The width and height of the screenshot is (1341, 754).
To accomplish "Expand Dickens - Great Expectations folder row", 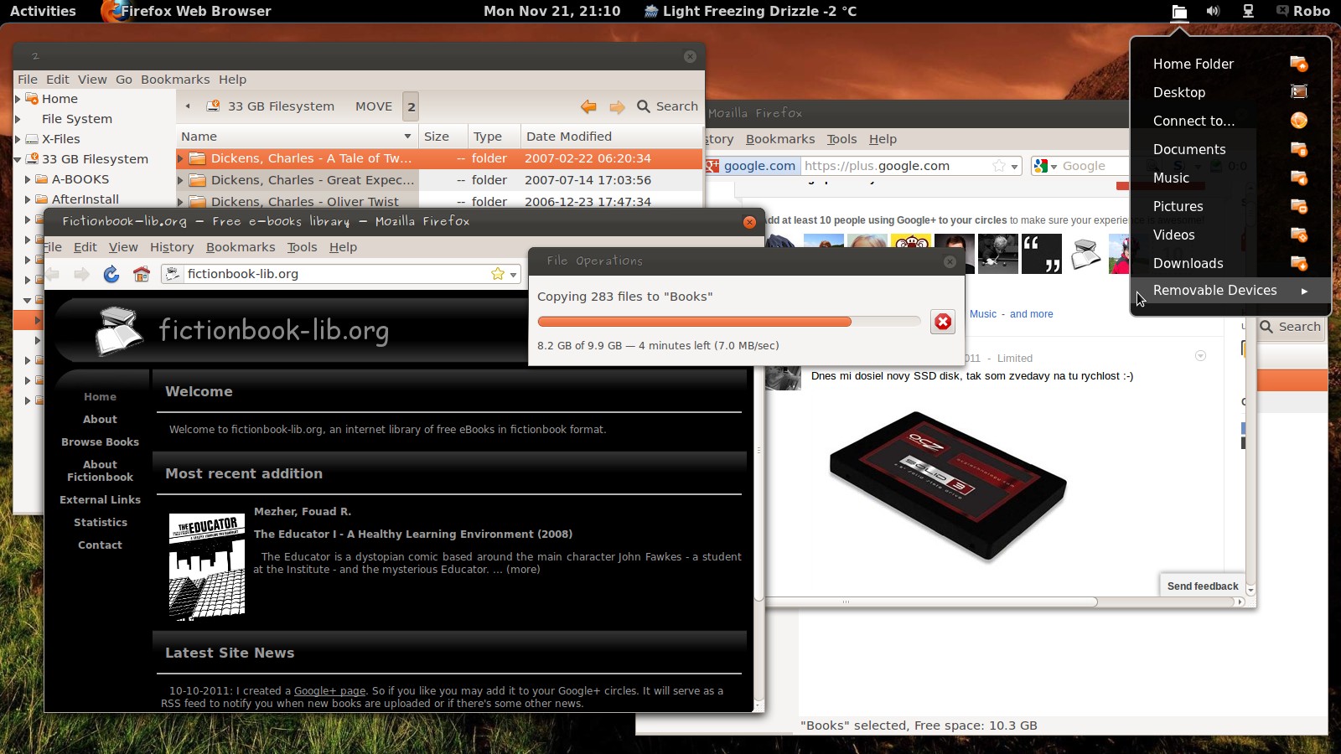I will [x=180, y=180].
